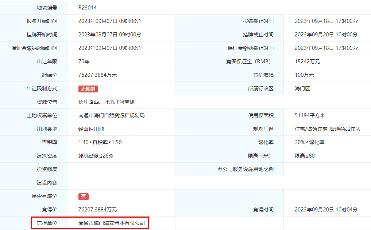Click the area value 51194平方米
The width and height of the screenshot is (371, 230).
coord(310,115)
